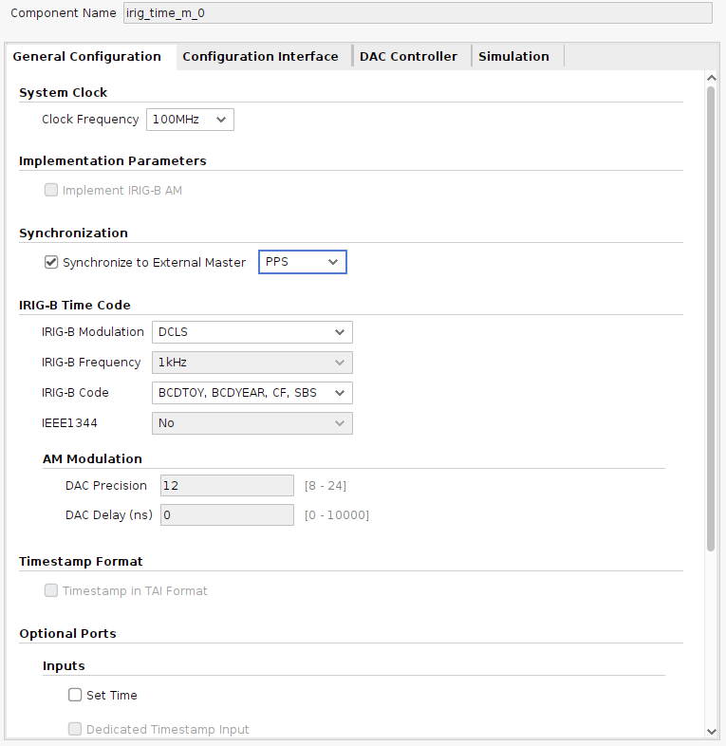
Task: Click the scrollbar down arrow
Action: [711, 732]
